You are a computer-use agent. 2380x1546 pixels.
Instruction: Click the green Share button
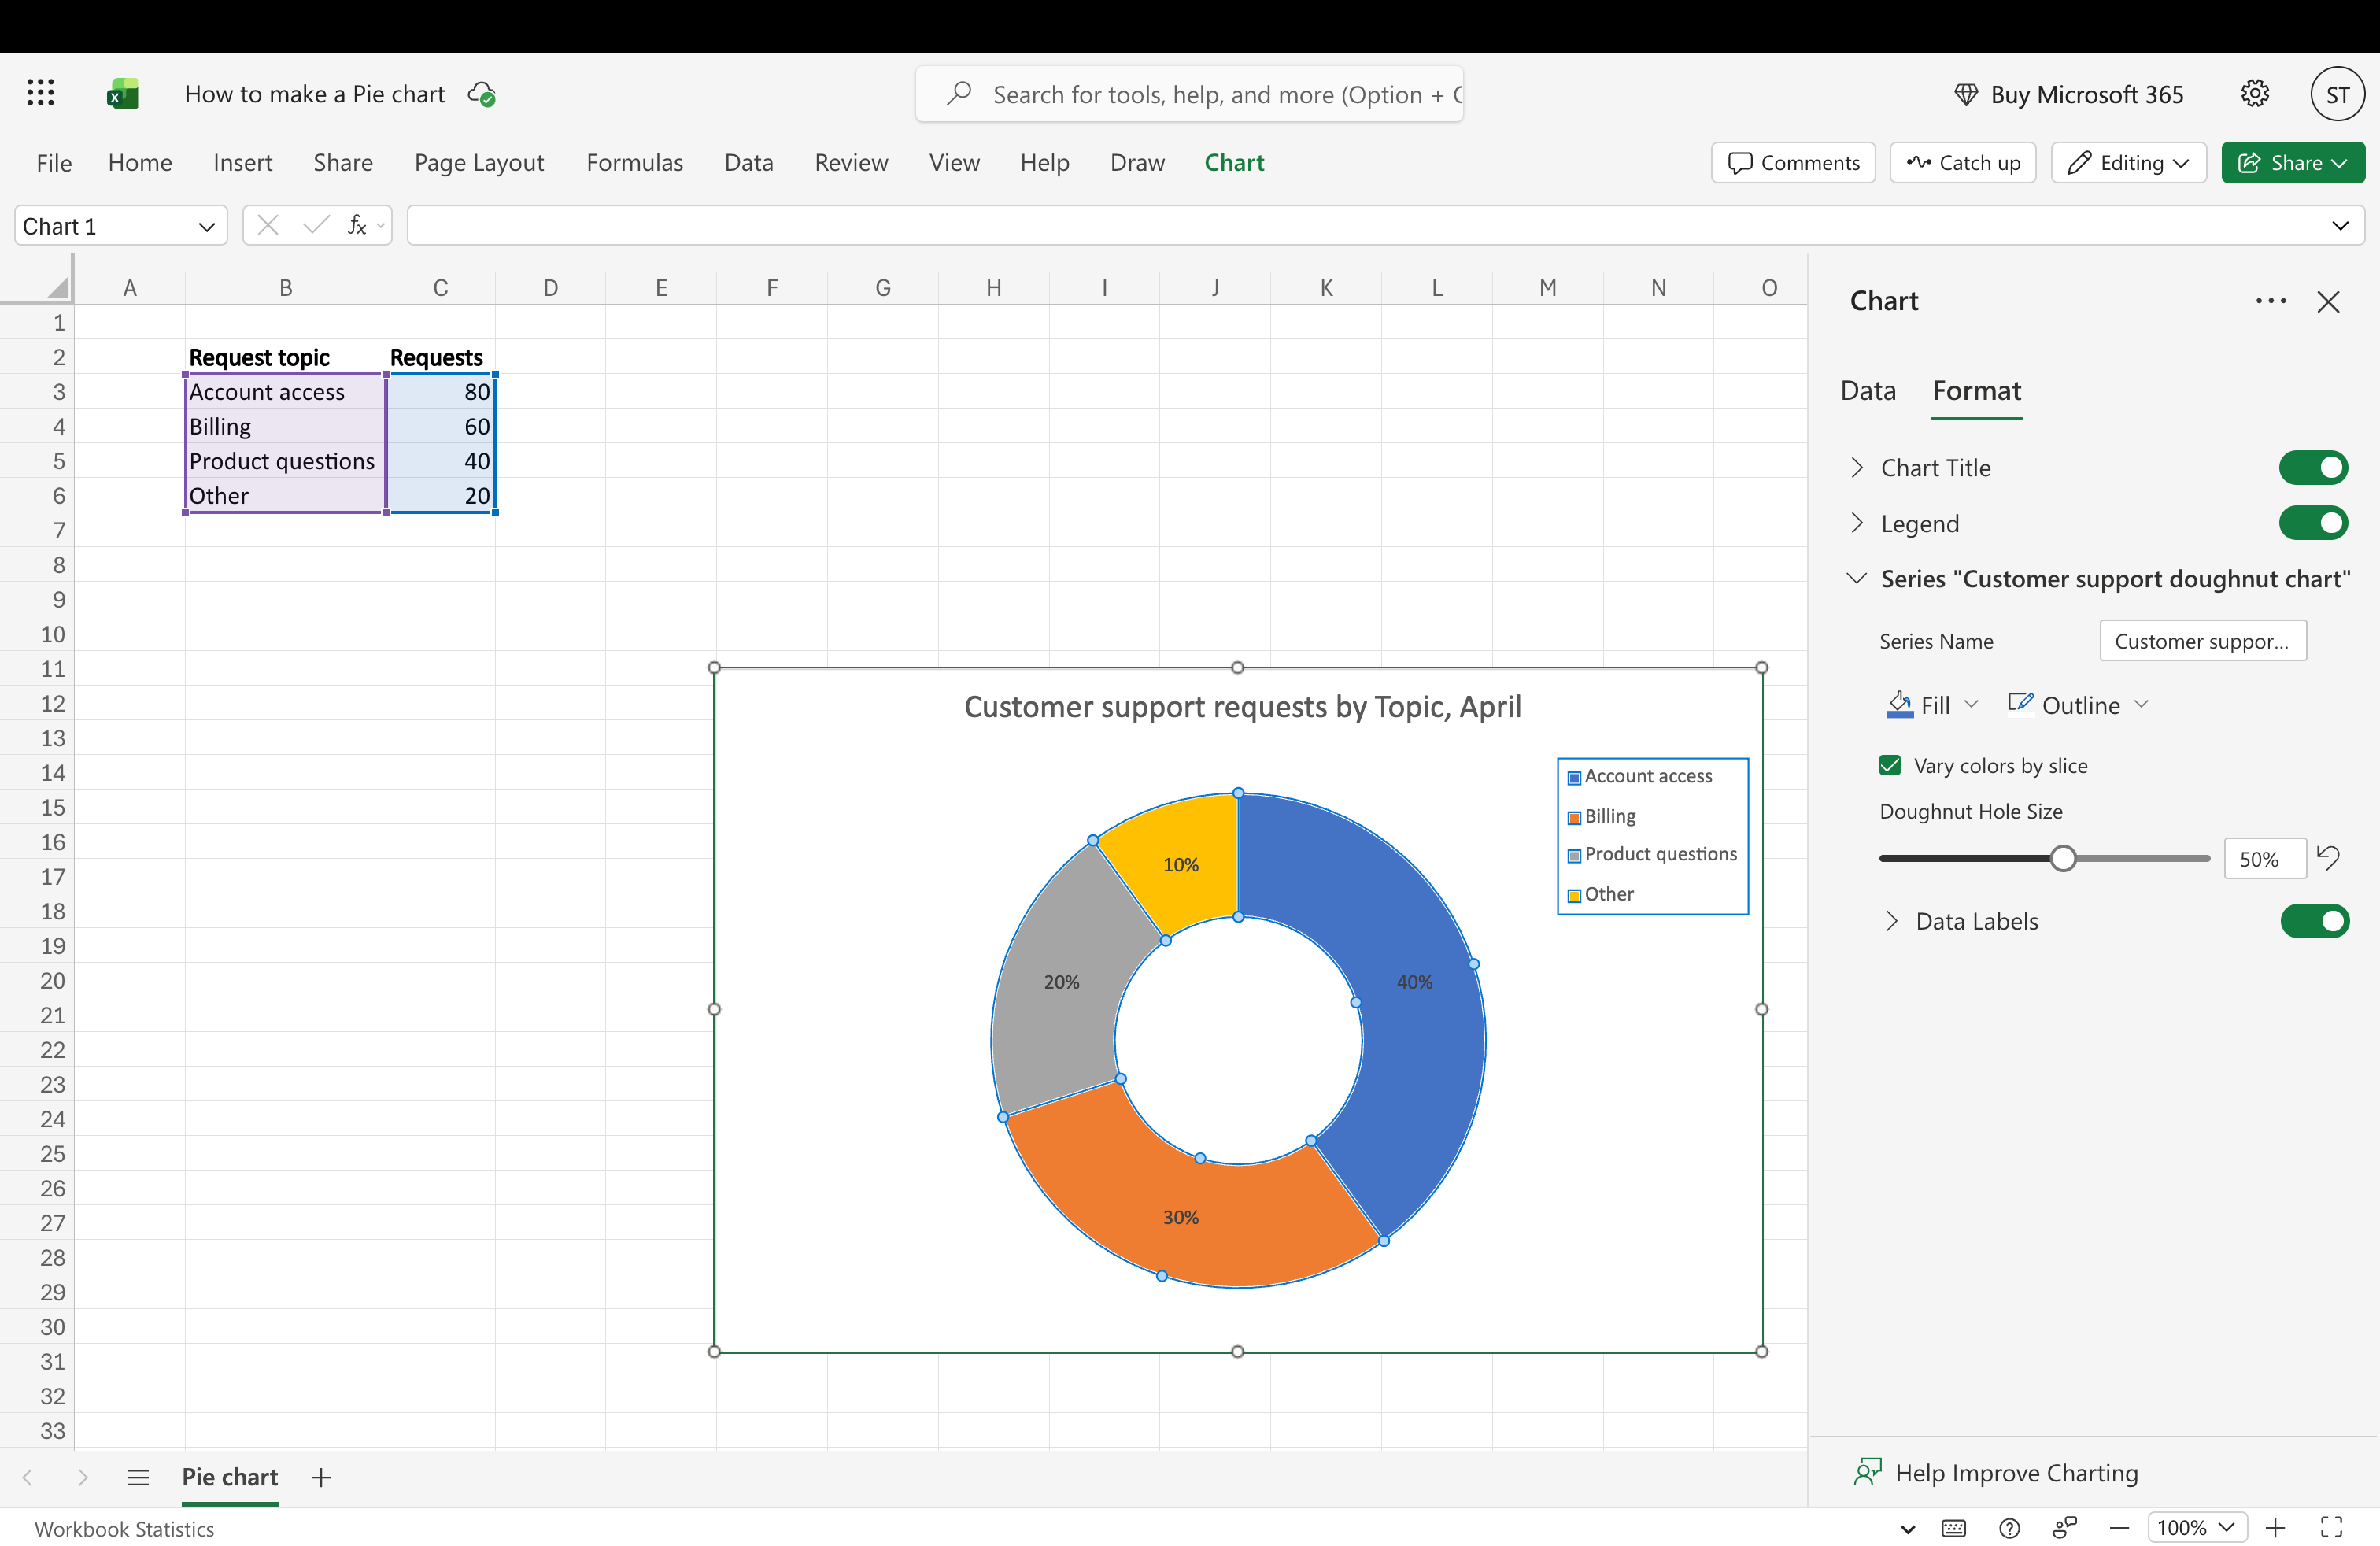pyautogui.click(x=2292, y=163)
